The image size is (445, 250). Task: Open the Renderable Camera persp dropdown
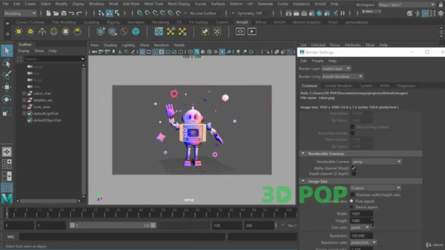point(377,162)
